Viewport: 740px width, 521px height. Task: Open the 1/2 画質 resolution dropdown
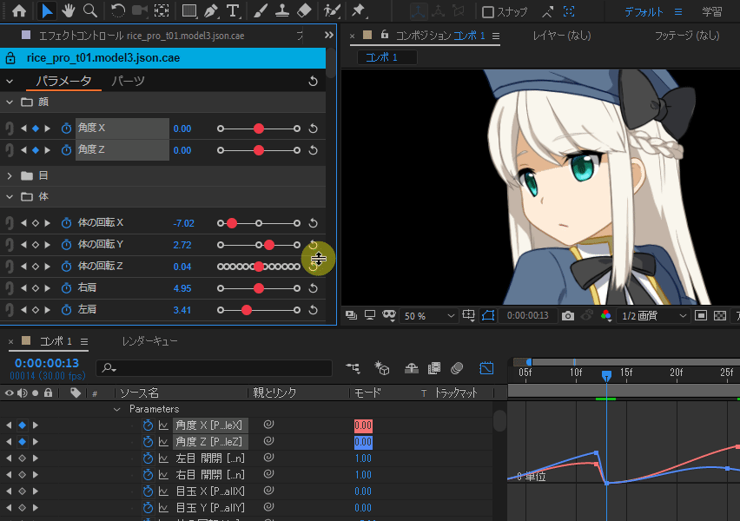tap(653, 316)
